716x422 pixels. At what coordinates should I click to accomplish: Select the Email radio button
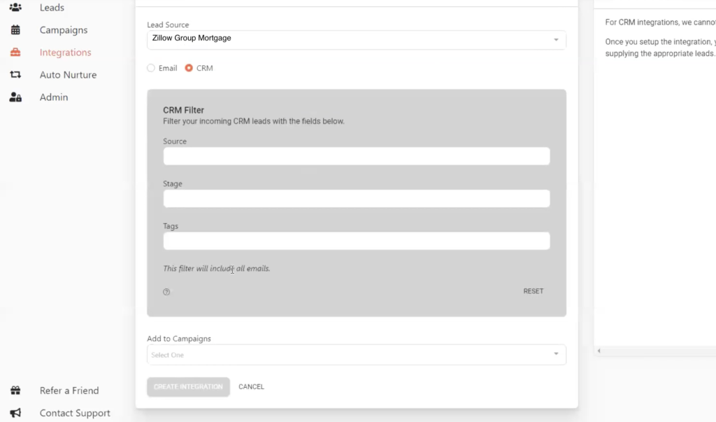click(x=151, y=68)
